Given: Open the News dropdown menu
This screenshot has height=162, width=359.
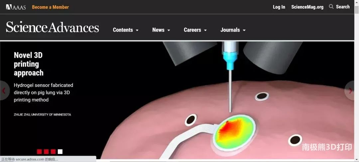Looking at the screenshot, I should click(x=161, y=30).
